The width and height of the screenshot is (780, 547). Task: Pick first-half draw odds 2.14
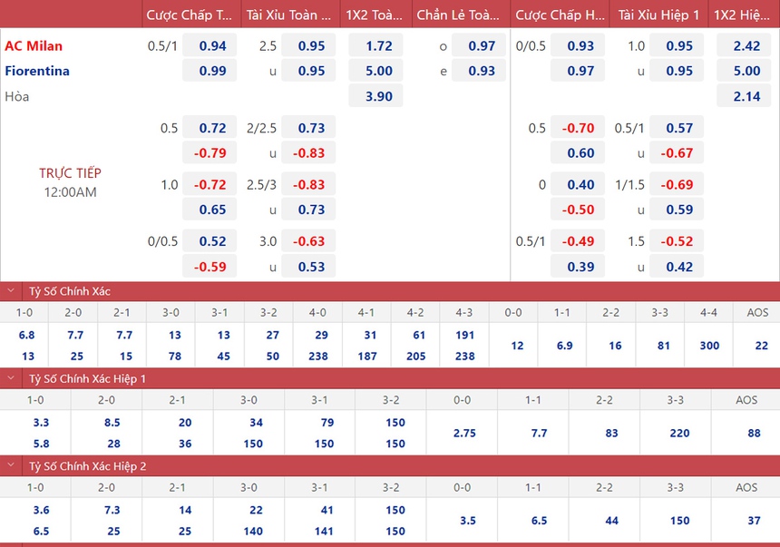tap(746, 96)
